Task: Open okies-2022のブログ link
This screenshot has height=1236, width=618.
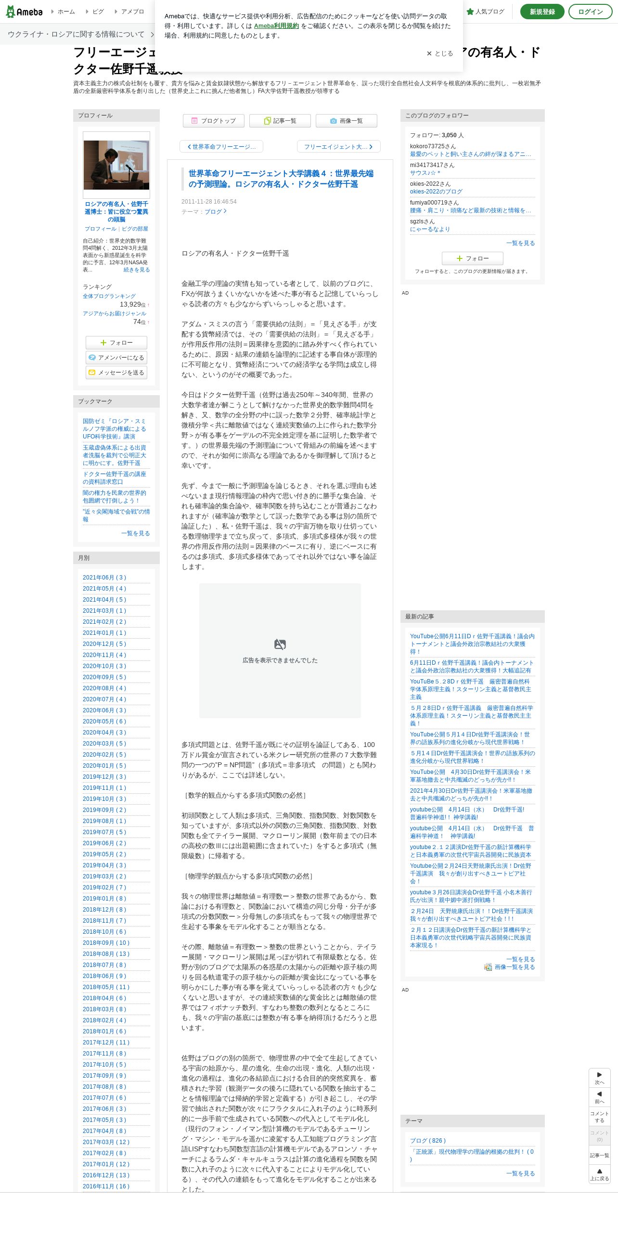Action: pos(436,192)
